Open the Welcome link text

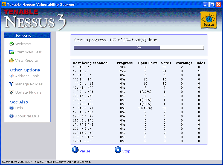[23, 44]
